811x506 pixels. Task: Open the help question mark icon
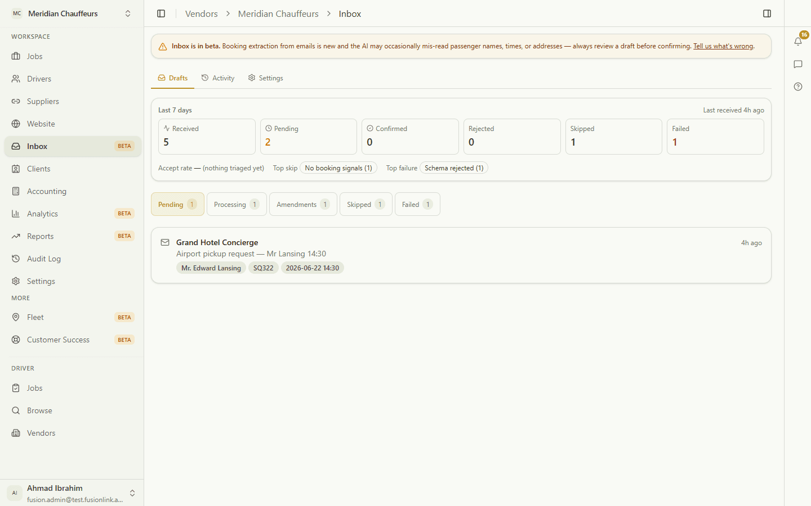(x=798, y=87)
